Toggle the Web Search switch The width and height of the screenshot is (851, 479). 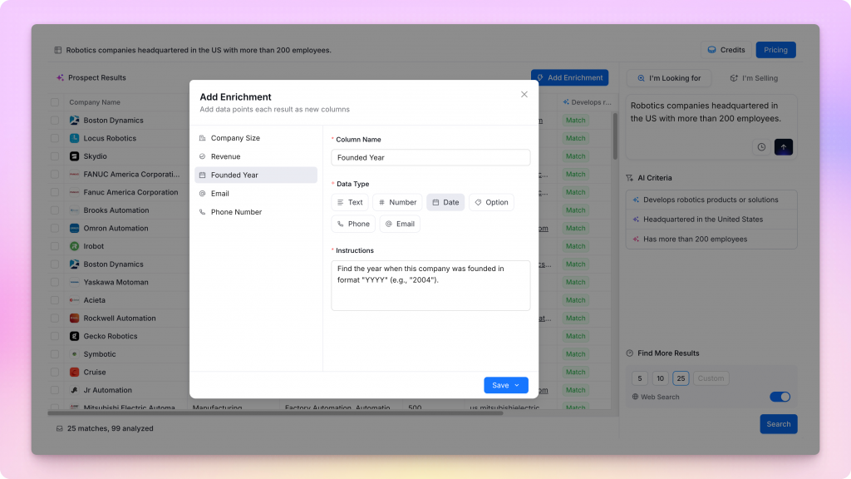(780, 397)
